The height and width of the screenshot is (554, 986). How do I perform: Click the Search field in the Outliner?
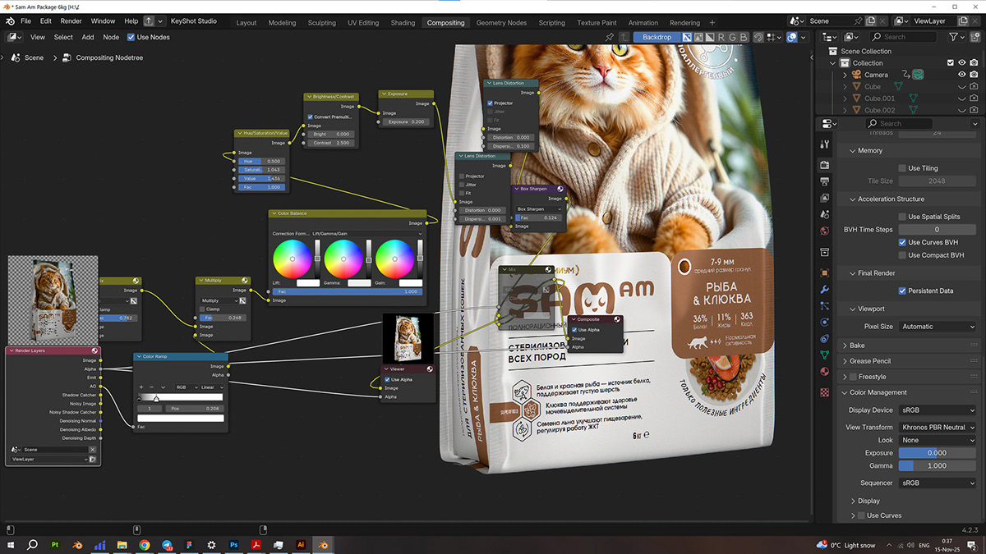902,36
